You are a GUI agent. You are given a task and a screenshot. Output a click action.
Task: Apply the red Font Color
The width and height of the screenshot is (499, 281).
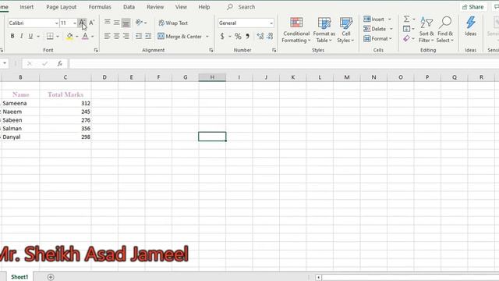point(85,37)
